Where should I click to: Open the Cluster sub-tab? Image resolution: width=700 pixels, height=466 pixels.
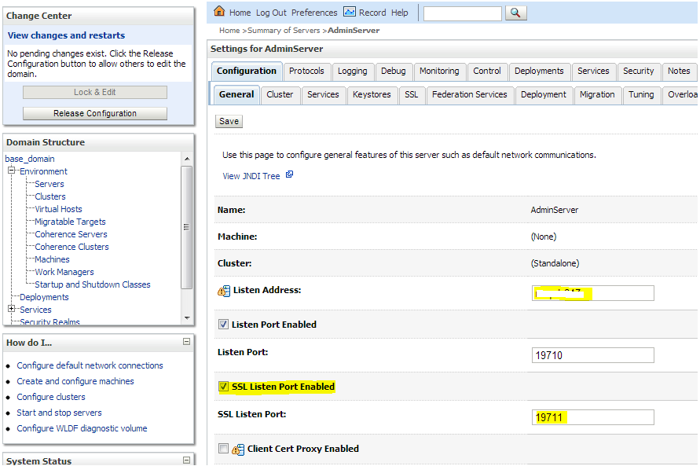pos(280,94)
